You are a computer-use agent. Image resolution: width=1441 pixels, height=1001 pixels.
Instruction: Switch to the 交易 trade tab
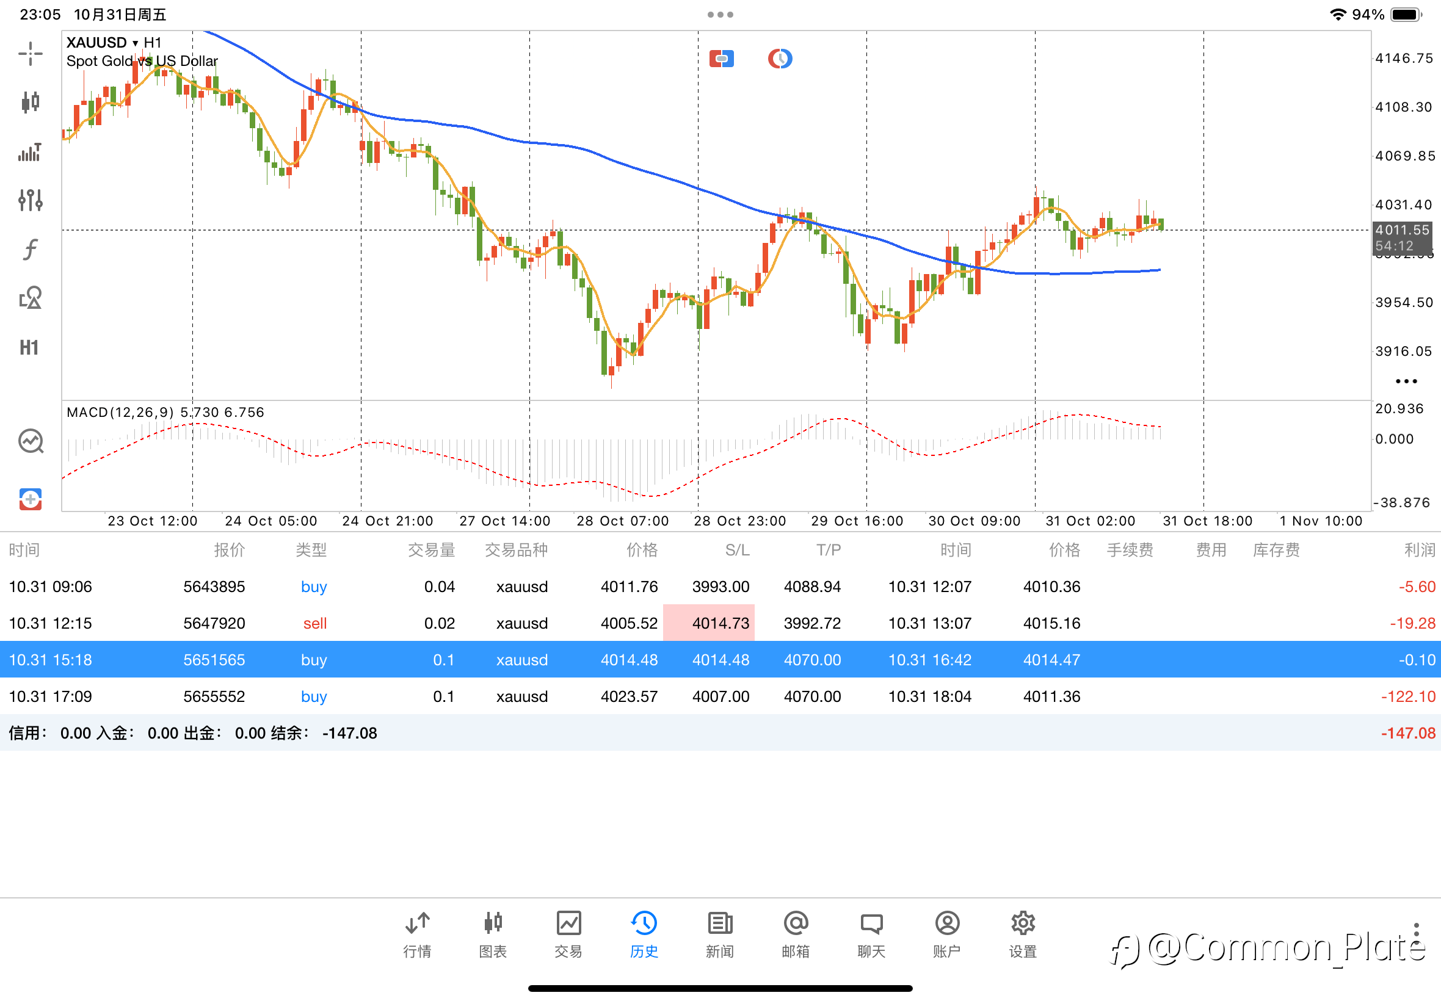tap(568, 934)
